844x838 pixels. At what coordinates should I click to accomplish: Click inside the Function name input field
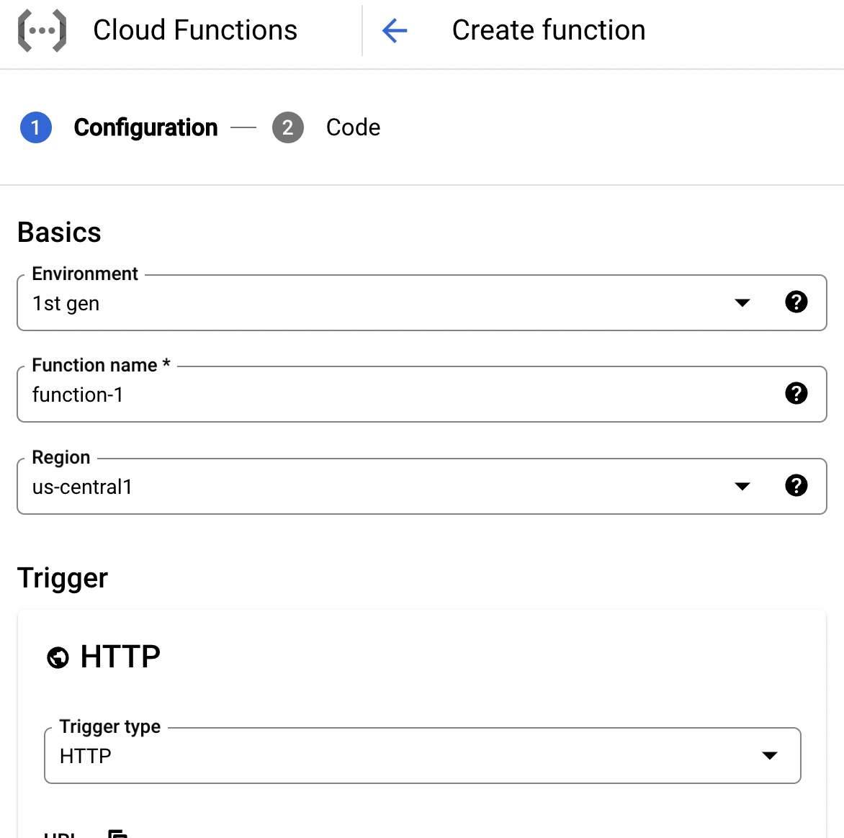point(288,395)
